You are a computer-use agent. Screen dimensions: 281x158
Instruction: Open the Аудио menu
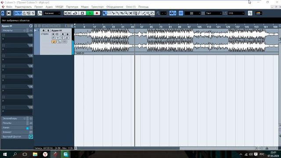49,7
